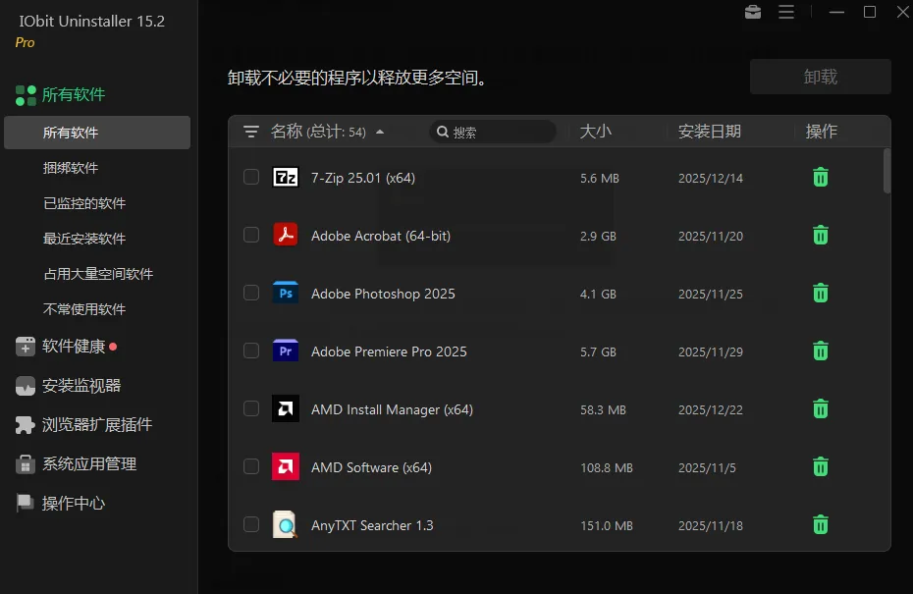Click the 操作 column header

pos(822,132)
